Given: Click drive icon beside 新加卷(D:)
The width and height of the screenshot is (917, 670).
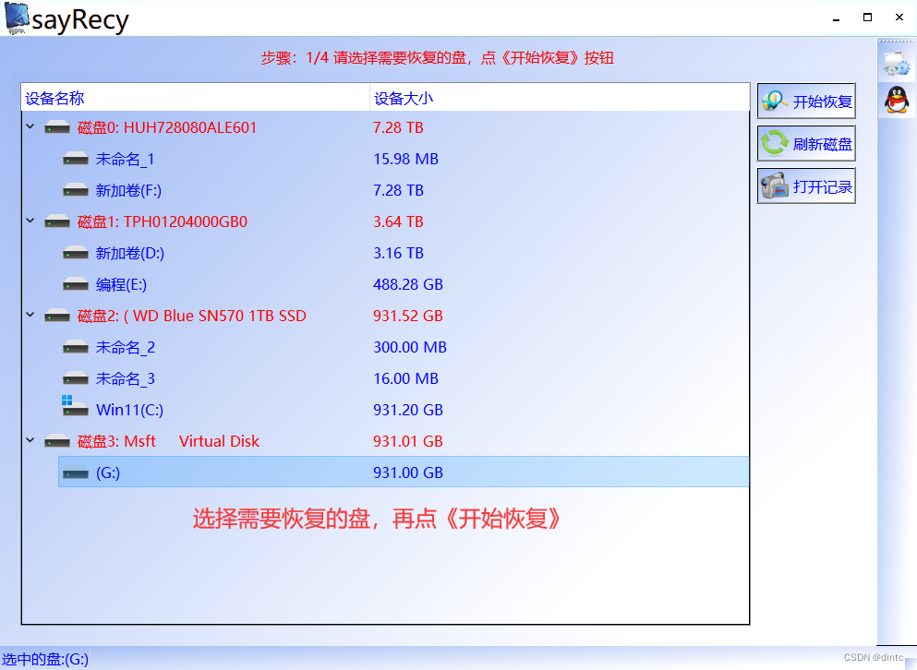Looking at the screenshot, I should pyautogui.click(x=76, y=253).
